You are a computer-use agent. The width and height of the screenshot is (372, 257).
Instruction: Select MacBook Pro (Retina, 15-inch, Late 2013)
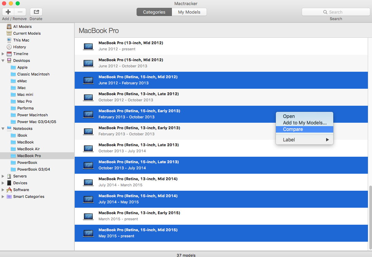[221, 165]
